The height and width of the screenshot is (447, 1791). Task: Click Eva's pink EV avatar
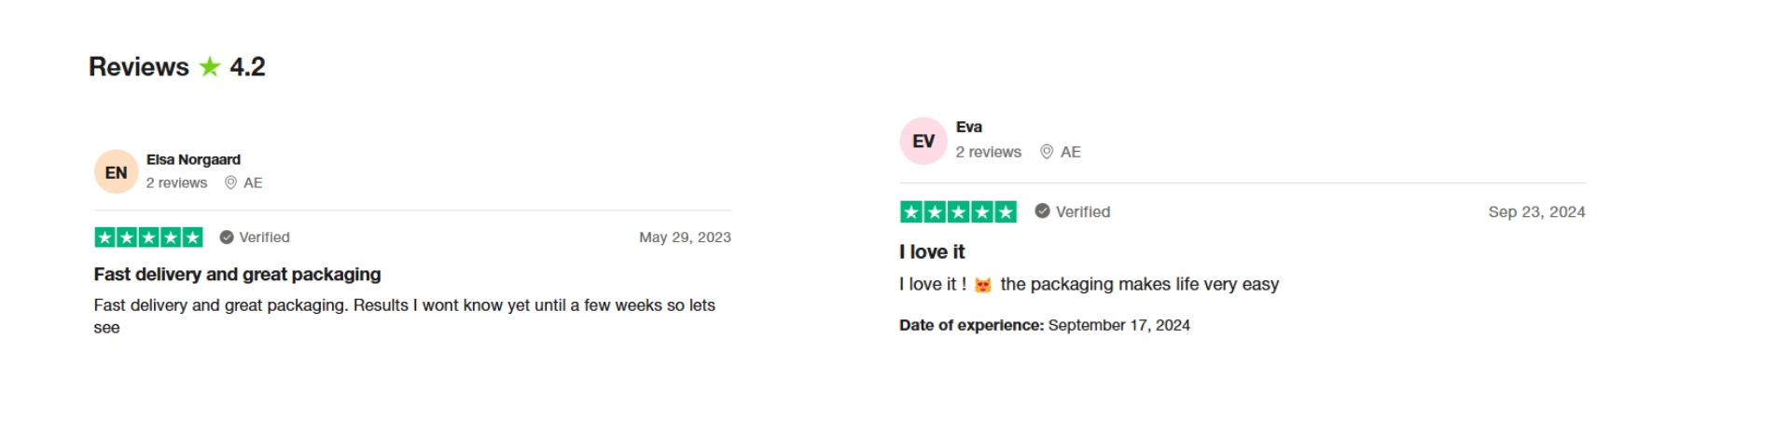[x=923, y=142]
